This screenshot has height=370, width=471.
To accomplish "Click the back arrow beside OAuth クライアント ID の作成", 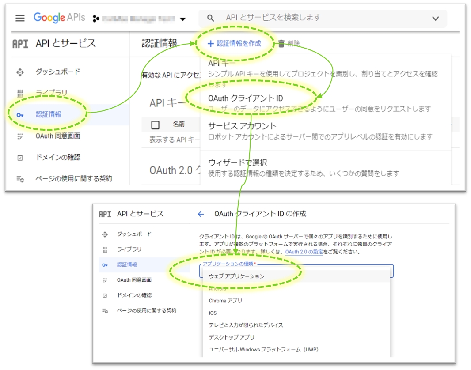I will (x=201, y=214).
